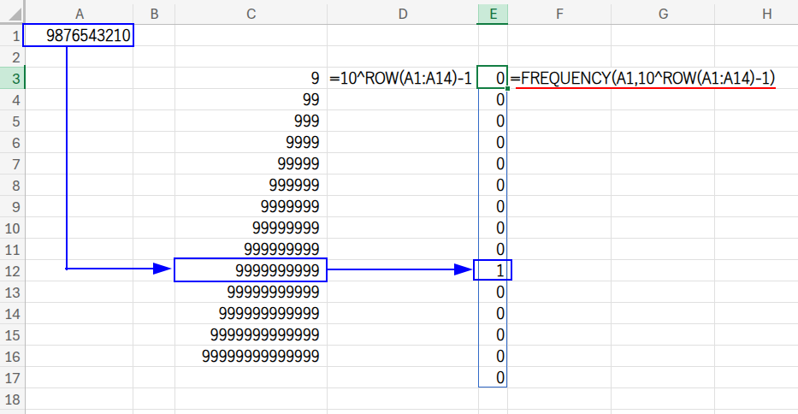Click column header H
Viewport: 798px width, 414px height.
[766, 13]
